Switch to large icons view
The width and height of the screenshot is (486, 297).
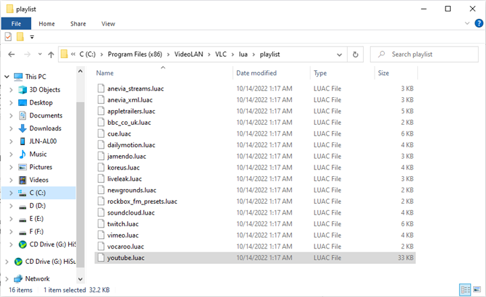[x=477, y=290]
